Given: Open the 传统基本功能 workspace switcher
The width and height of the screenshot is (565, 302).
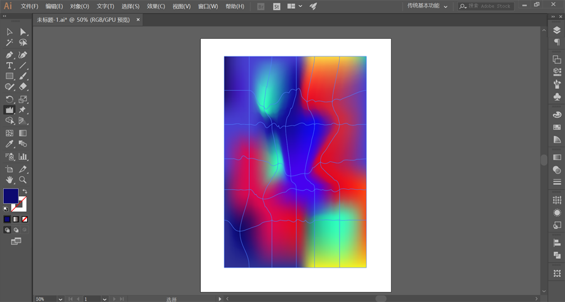Looking at the screenshot, I should click(428, 6).
